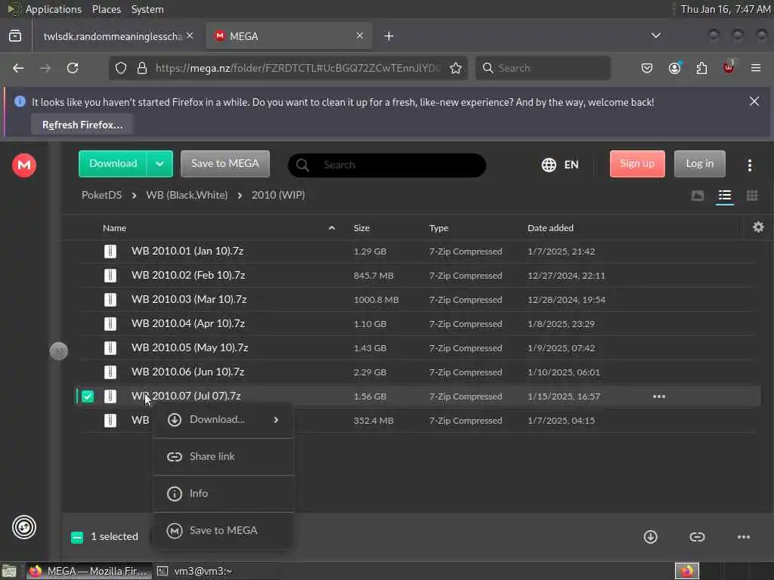Click the tracking protection shield icon
Image resolution: width=774 pixels, height=580 pixels.
click(121, 68)
